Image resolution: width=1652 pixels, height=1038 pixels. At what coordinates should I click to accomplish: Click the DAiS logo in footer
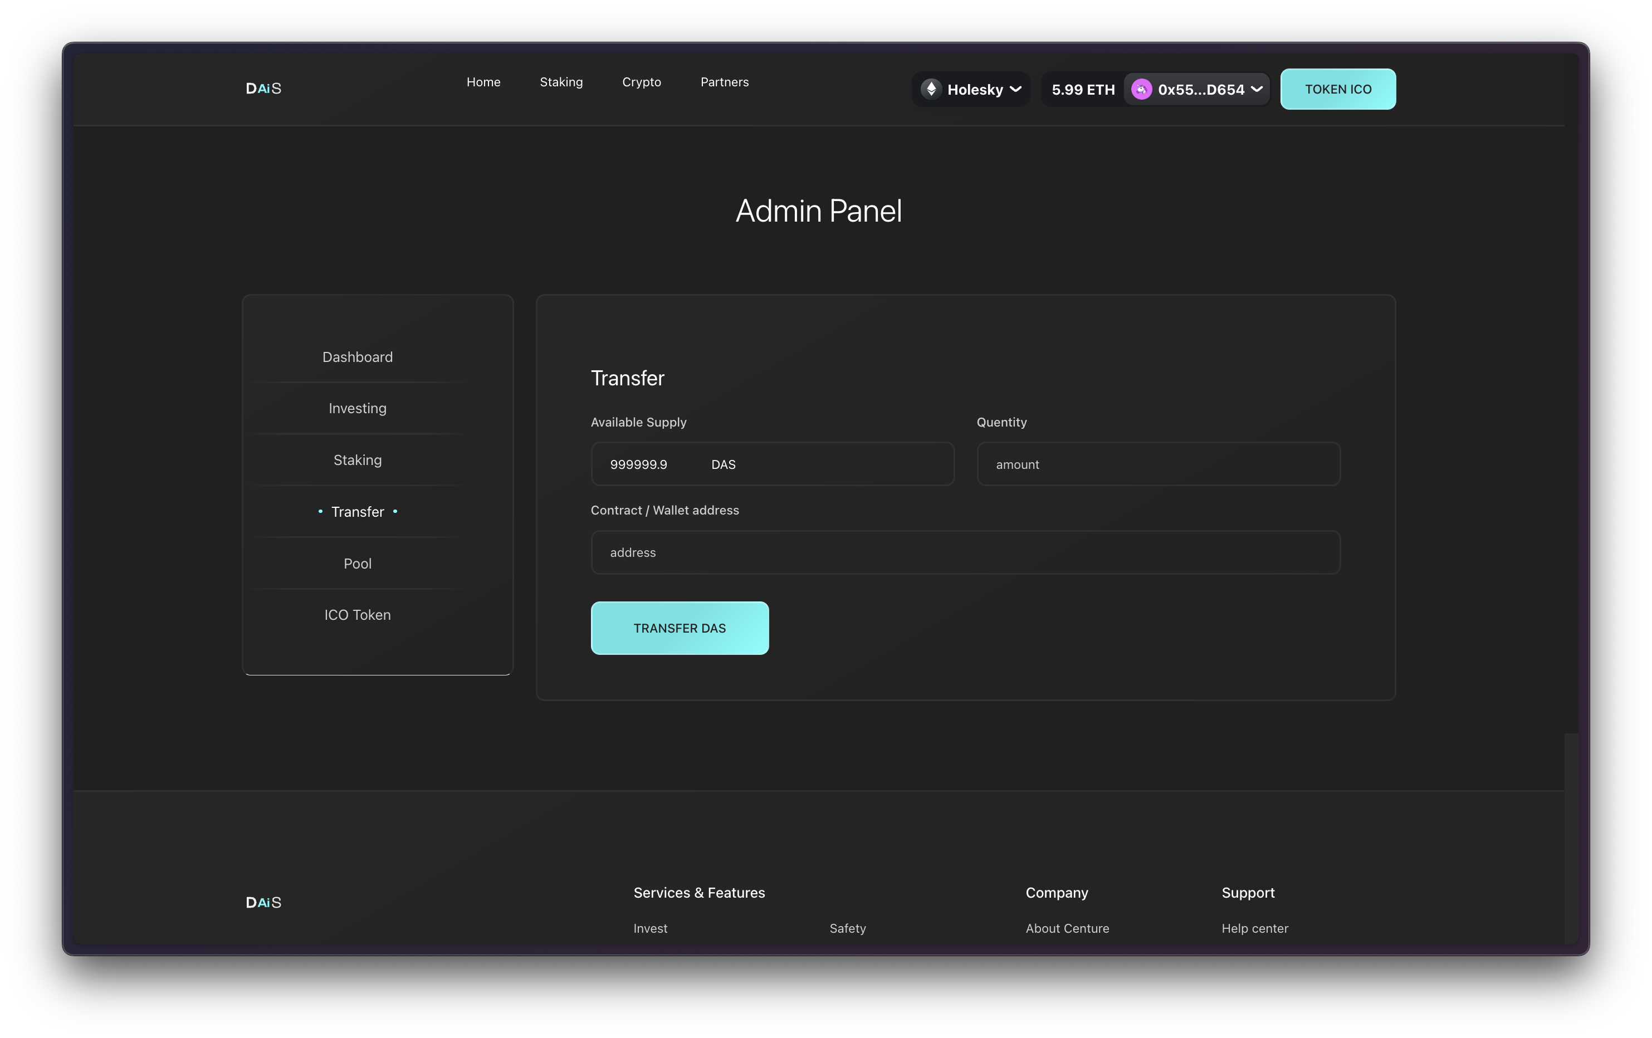pyautogui.click(x=263, y=902)
